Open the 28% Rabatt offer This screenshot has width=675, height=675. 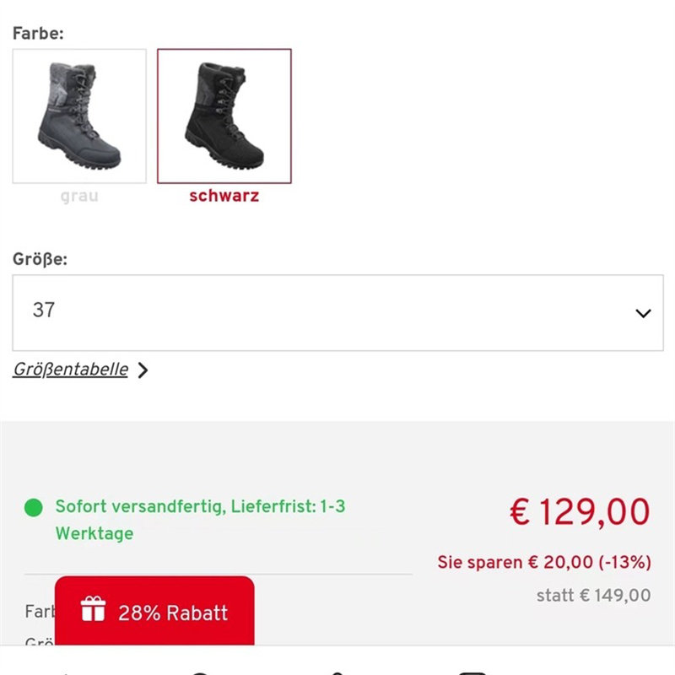pos(172,613)
